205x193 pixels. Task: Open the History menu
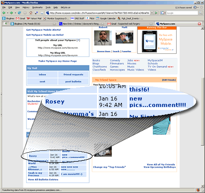pos(26,7)
